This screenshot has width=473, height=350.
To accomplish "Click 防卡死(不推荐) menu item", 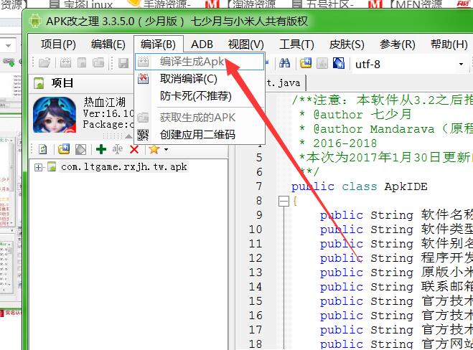I will pyautogui.click(x=195, y=95).
